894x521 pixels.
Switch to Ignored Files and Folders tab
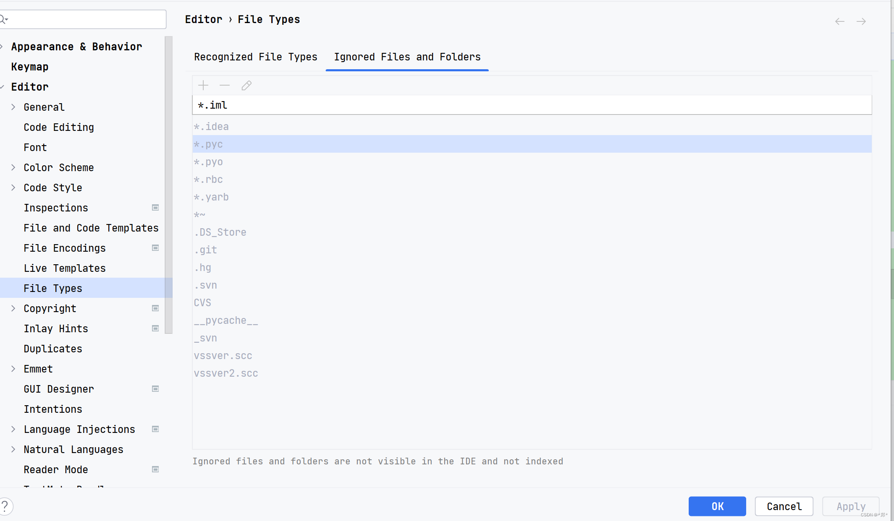(408, 57)
